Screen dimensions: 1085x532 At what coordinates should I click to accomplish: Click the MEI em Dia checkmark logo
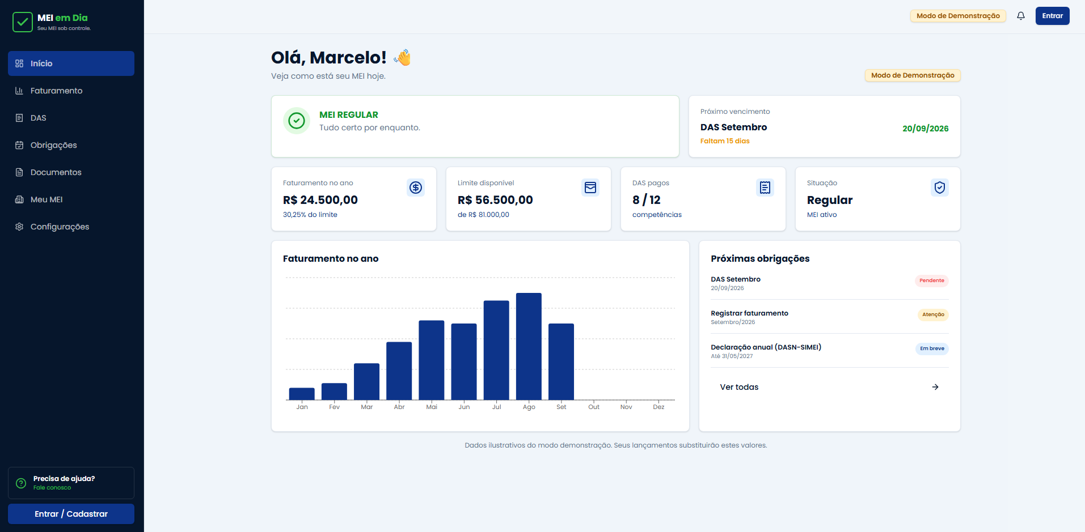pyautogui.click(x=23, y=22)
